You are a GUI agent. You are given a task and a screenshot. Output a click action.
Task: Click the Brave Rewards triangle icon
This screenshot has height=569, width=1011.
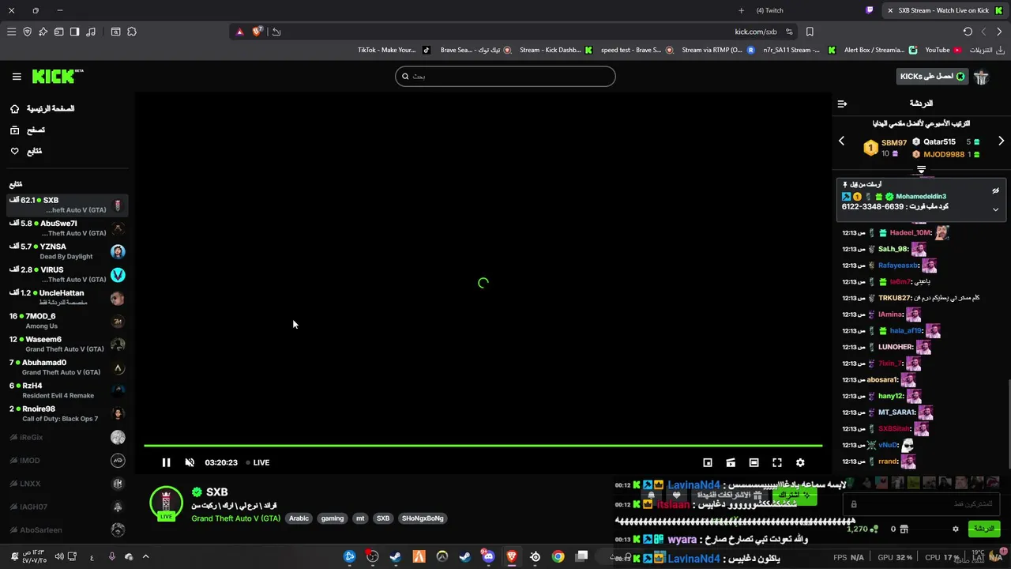coord(240,32)
